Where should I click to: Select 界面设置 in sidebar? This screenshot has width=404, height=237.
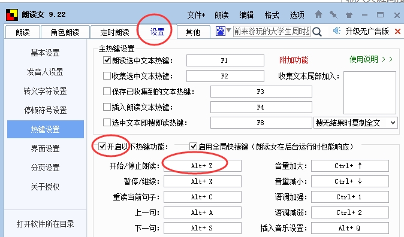(x=46, y=148)
